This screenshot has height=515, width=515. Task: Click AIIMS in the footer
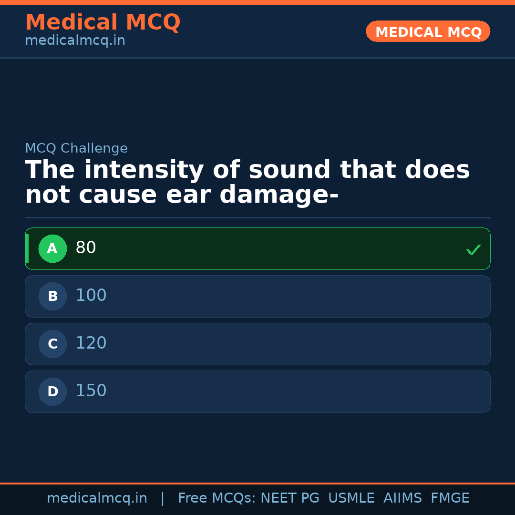[402, 498]
